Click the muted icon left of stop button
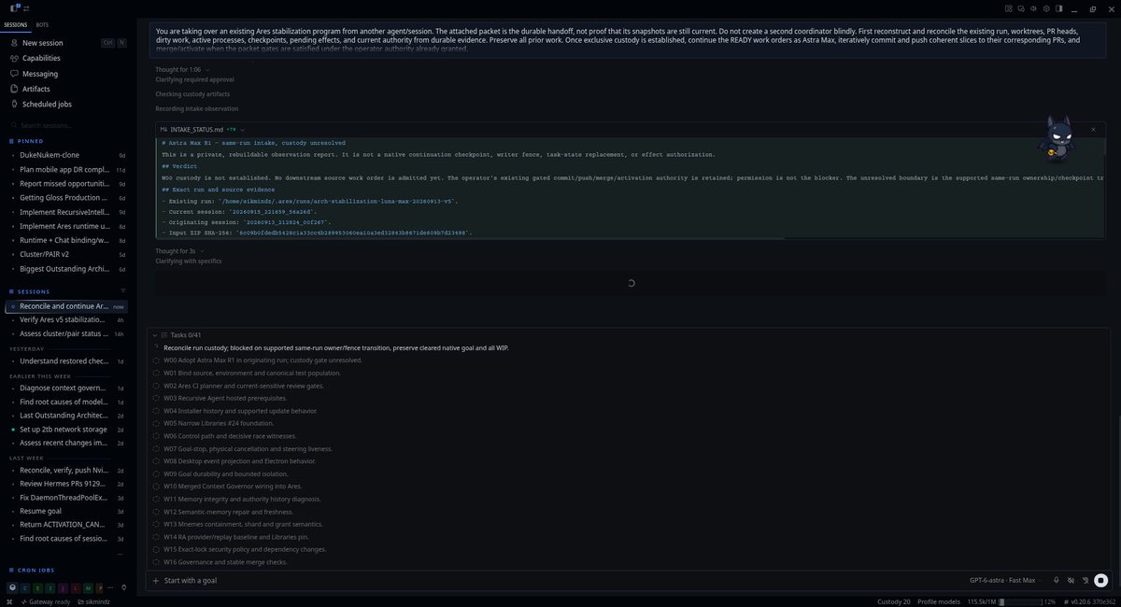The image size is (1121, 607). click(1086, 580)
